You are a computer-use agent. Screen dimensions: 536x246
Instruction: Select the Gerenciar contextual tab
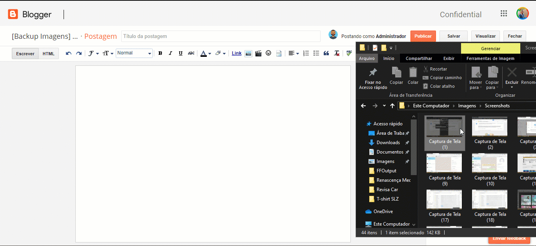click(490, 49)
